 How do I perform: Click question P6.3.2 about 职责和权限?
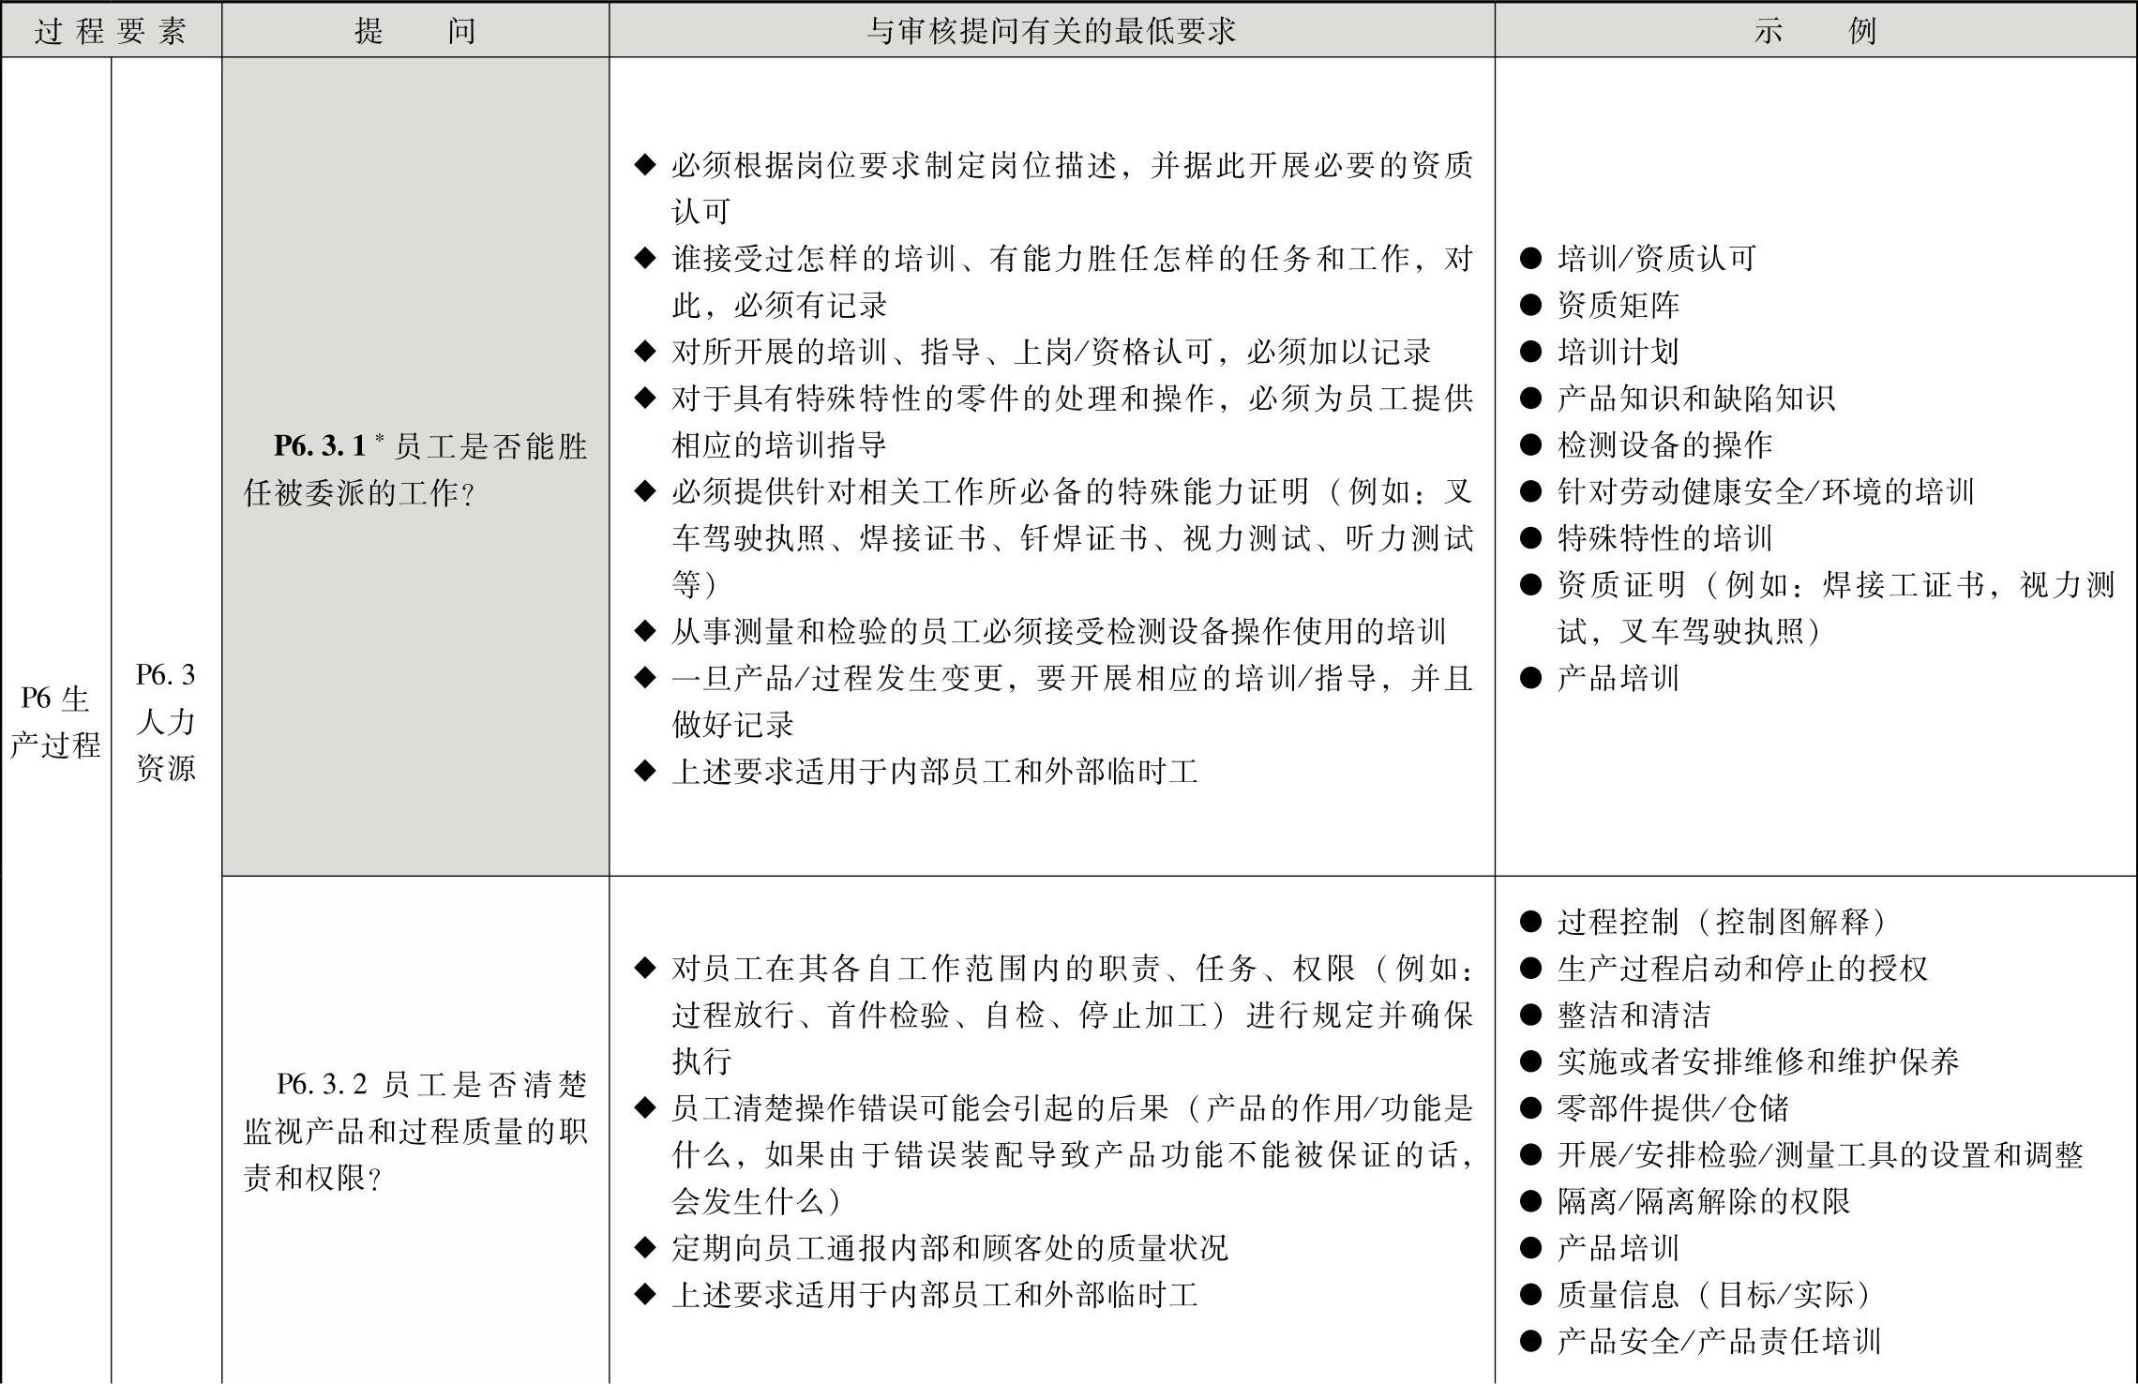pyautogui.click(x=415, y=1131)
